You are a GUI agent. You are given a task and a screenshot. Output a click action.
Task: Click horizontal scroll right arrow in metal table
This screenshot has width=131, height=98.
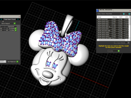pyautogui.click(x=128, y=40)
